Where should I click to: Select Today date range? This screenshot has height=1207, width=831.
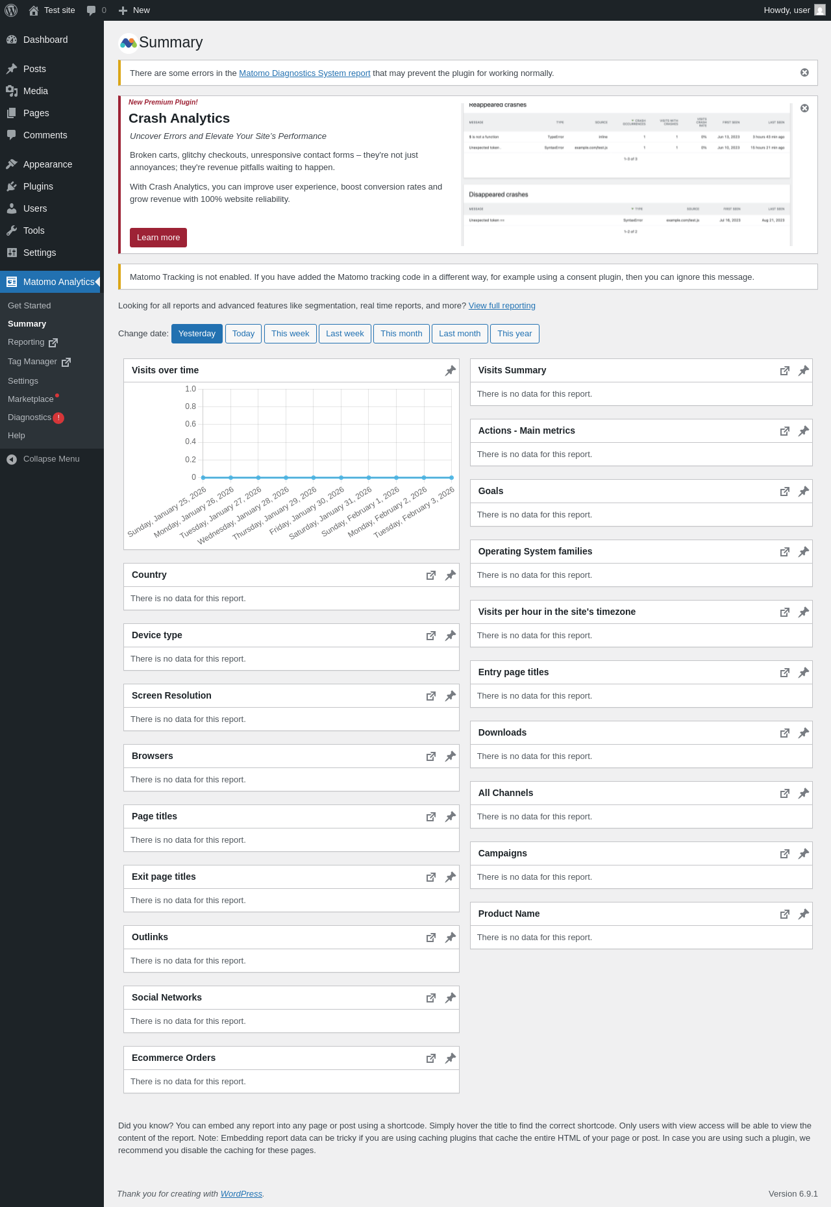[x=243, y=334]
